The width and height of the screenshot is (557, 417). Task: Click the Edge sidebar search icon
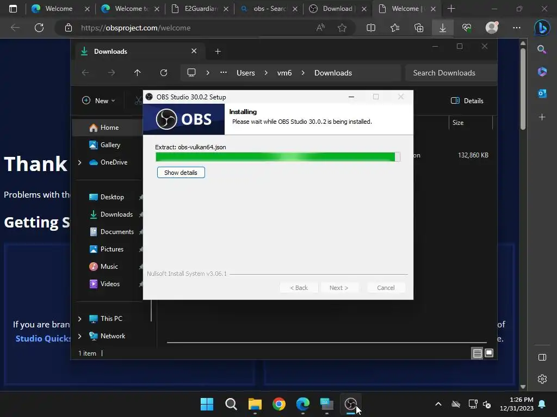click(542, 49)
